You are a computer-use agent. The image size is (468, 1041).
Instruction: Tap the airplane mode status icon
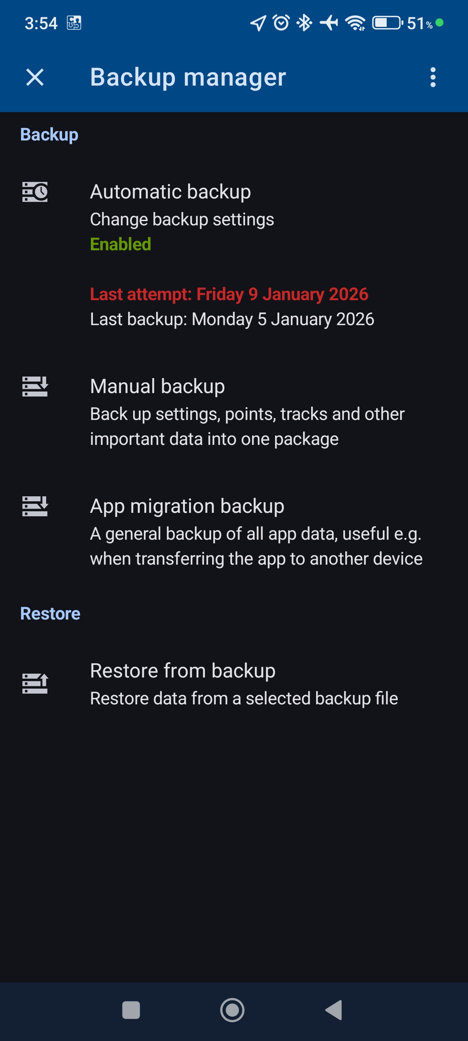(329, 23)
